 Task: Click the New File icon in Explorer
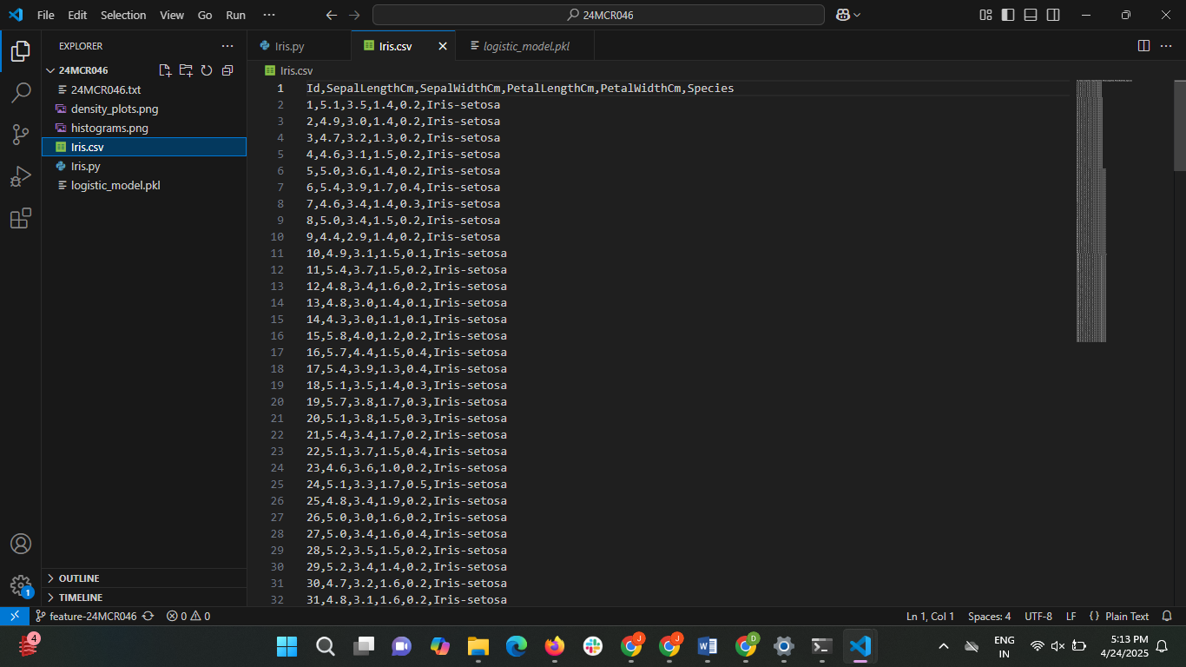(x=166, y=70)
